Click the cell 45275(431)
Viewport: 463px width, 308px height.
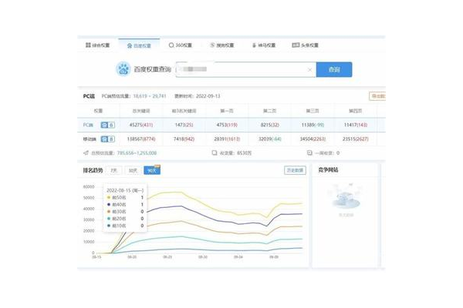point(141,125)
